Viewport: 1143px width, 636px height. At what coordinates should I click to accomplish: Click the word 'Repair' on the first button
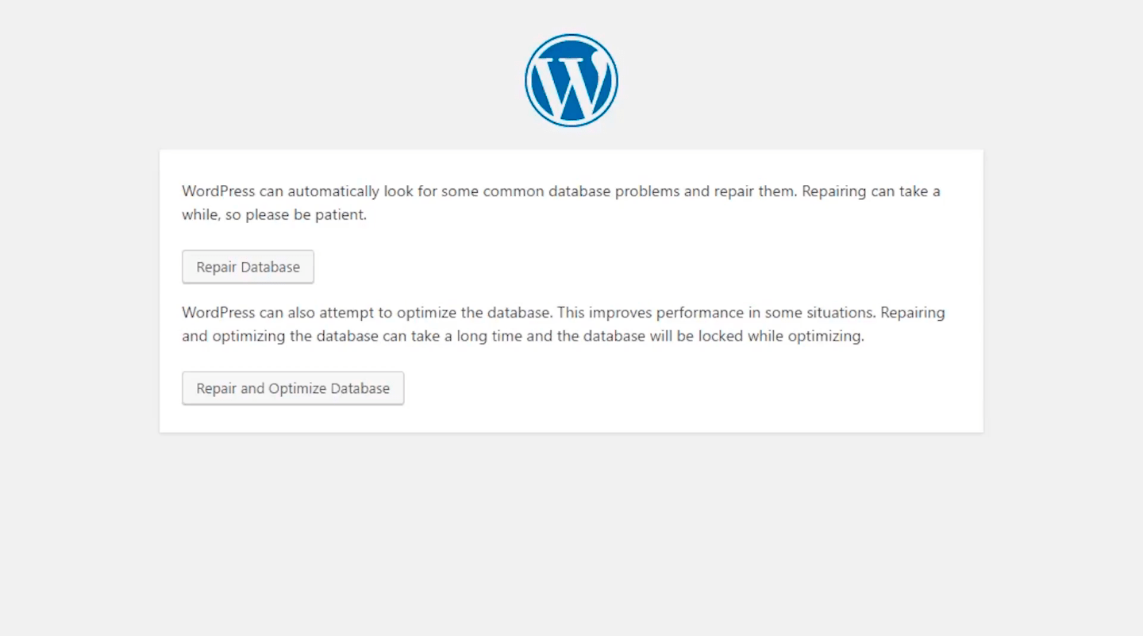217,267
